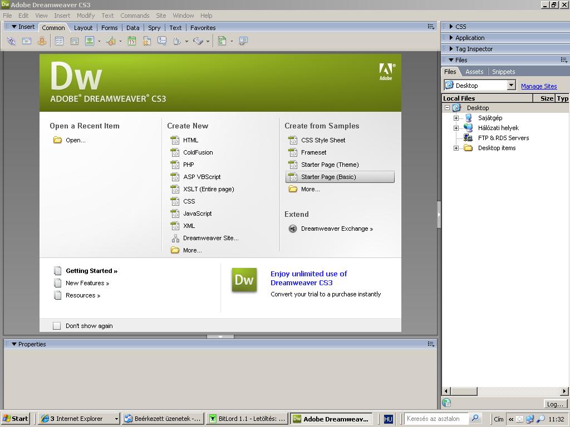Select the Email Link icon

pyautogui.click(x=26, y=41)
